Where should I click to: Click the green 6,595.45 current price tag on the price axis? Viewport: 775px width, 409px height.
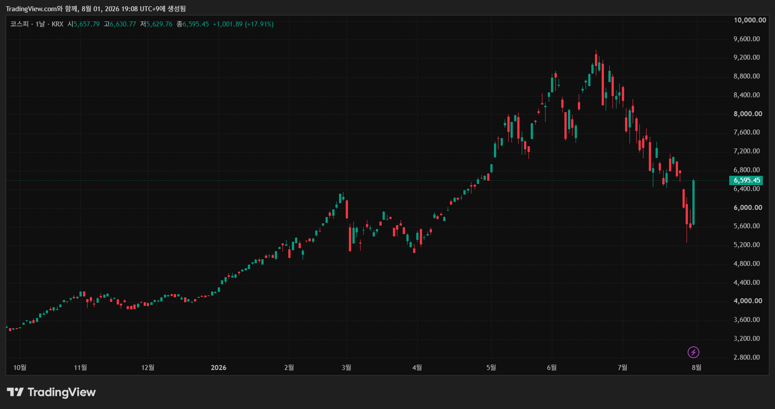(x=746, y=180)
